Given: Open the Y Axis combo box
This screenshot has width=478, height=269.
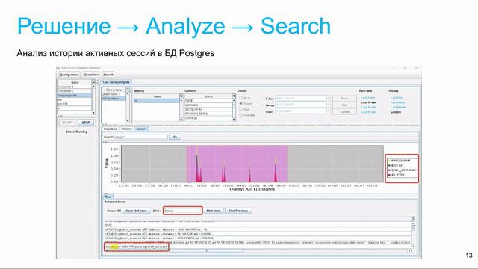Looking at the screenshot, I should pos(303,99).
